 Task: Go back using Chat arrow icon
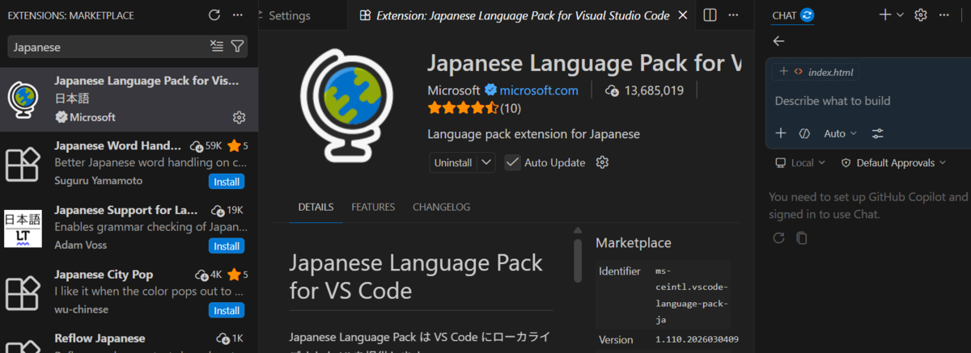tap(778, 41)
